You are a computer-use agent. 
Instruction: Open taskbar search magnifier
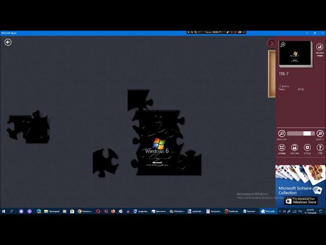12,211
